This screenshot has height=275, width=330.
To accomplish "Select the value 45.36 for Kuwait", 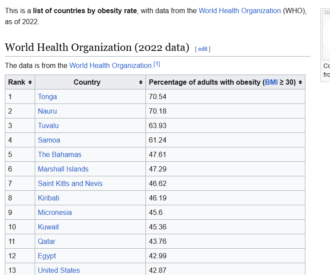I will (158, 227).
